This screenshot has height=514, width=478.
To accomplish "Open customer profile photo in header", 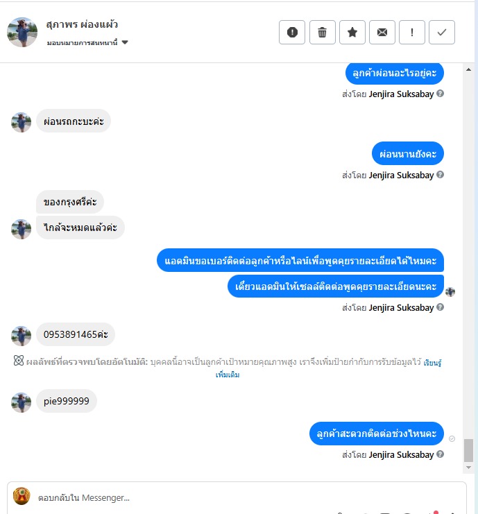I will [x=22, y=32].
